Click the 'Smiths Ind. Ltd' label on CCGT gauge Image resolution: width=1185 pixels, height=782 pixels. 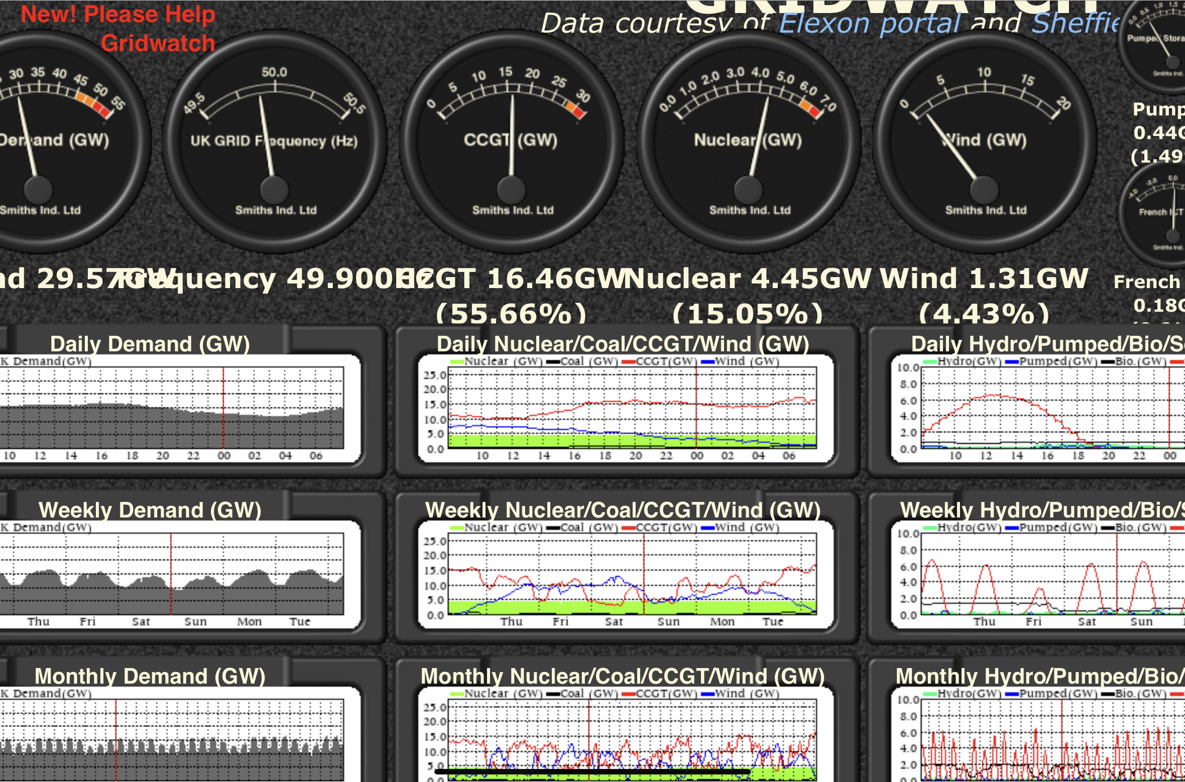[x=513, y=210]
